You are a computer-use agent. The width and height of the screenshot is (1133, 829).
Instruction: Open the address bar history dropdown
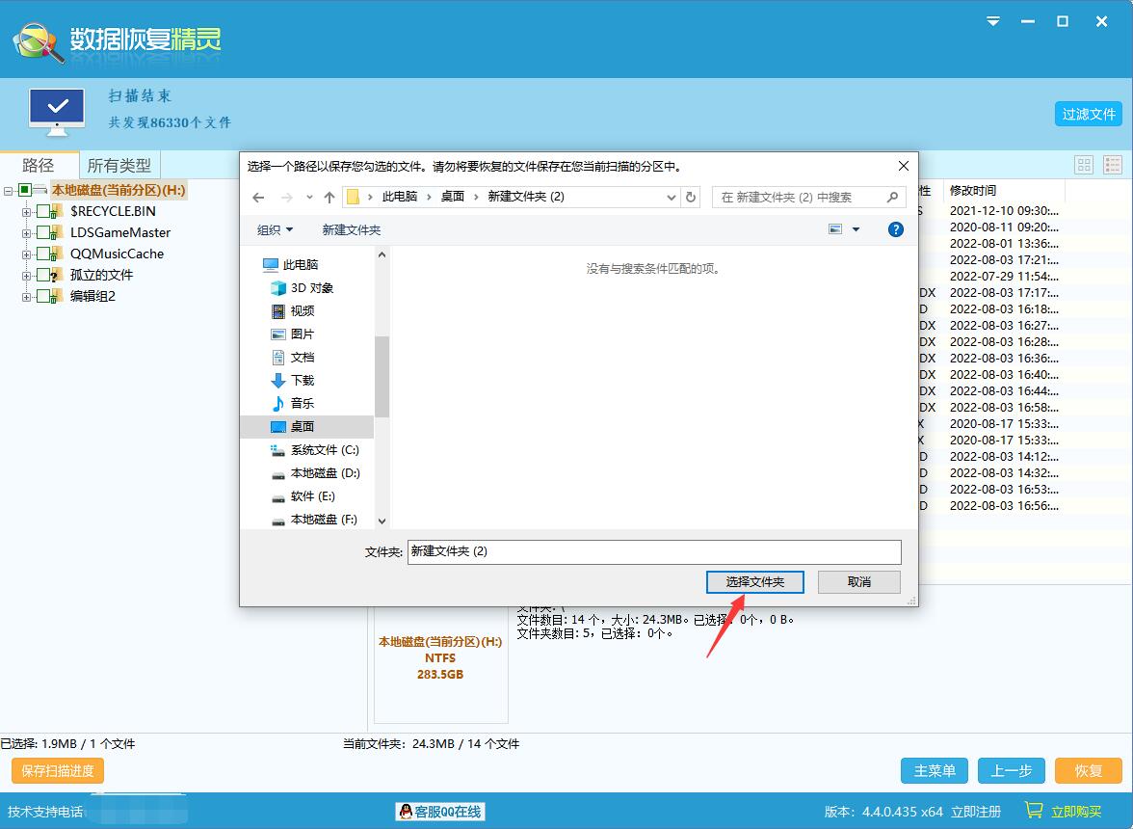click(671, 198)
